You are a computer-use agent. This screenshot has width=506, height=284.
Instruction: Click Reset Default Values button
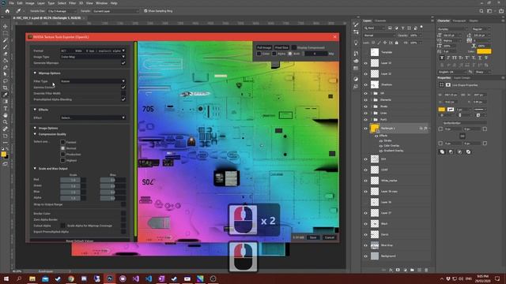[79, 241]
